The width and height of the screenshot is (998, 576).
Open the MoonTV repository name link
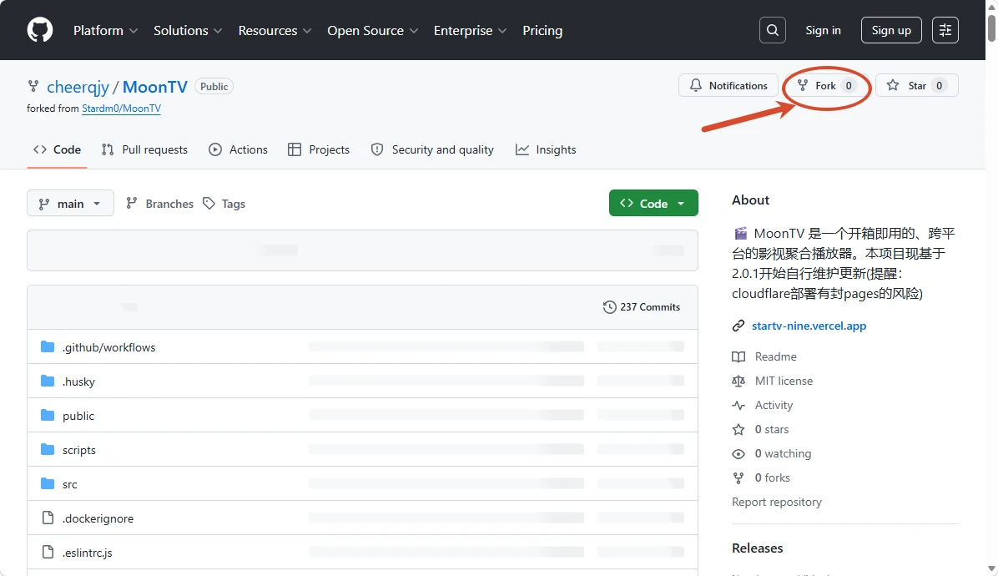tap(154, 87)
